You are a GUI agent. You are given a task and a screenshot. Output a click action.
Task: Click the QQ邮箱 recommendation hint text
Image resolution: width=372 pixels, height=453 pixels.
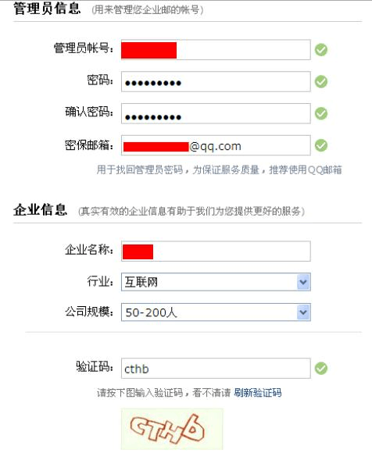(x=219, y=170)
